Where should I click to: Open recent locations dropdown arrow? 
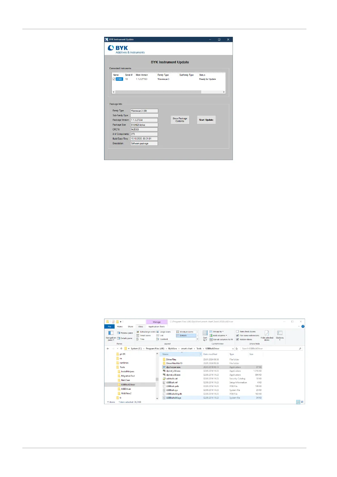coord(117,349)
